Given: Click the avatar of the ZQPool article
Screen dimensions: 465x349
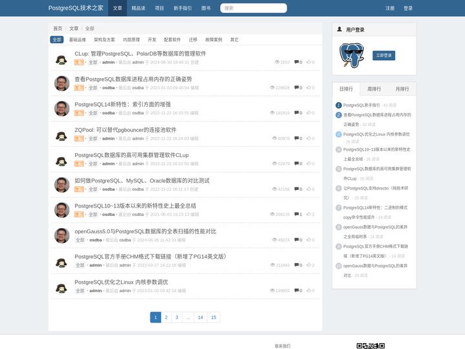Looking at the screenshot, I should click(61, 136).
